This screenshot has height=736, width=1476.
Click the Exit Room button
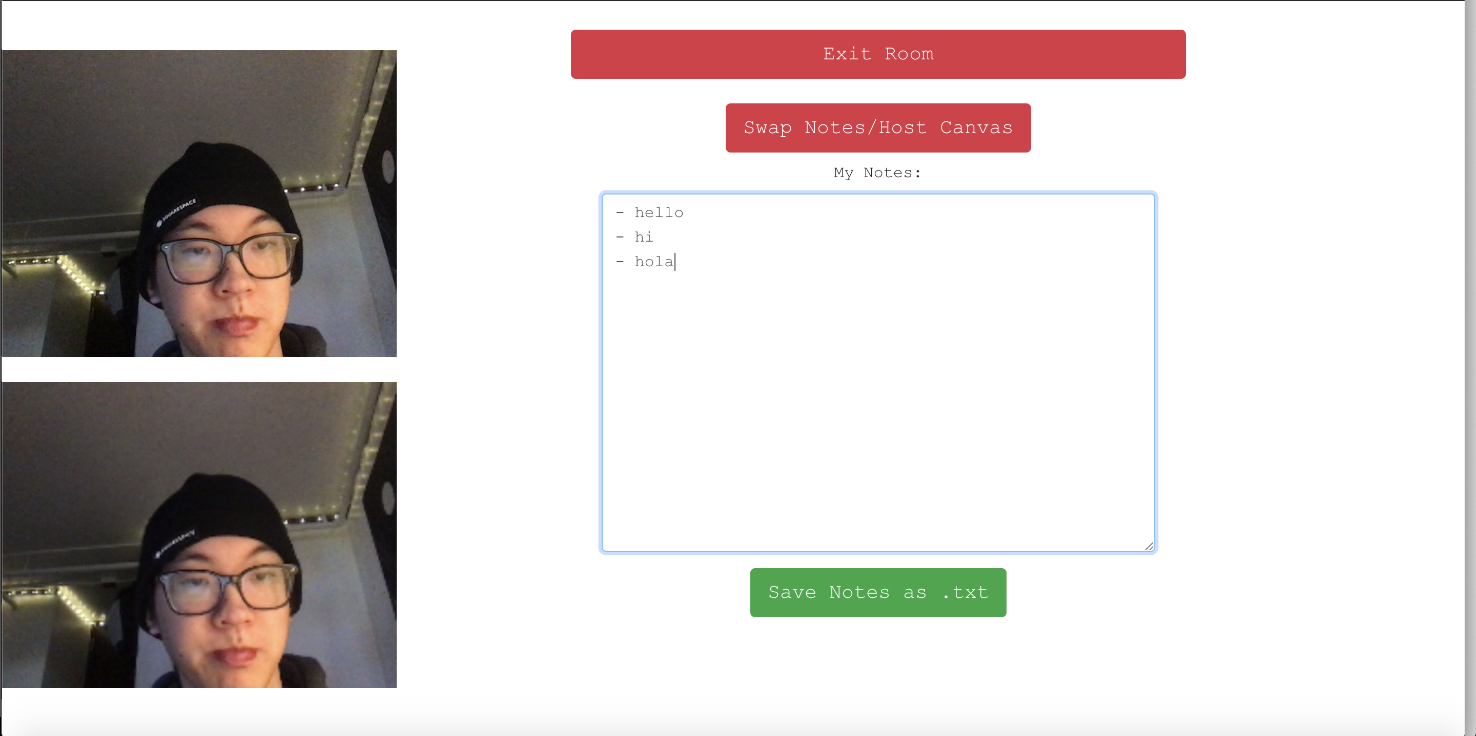878,54
